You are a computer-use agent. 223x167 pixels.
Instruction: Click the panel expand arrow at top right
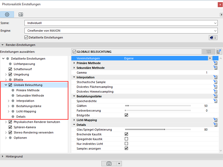(221, 15)
